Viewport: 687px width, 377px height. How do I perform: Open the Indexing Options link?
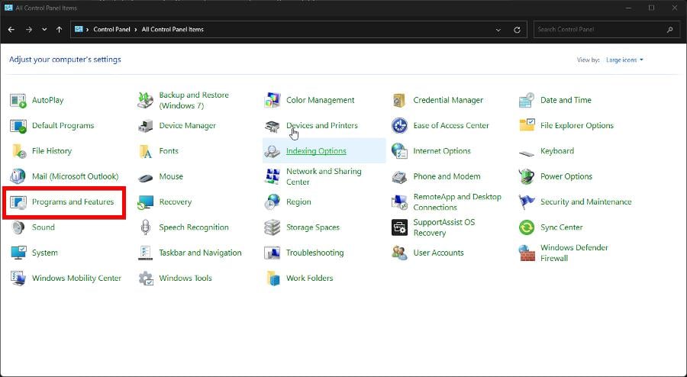coord(316,151)
